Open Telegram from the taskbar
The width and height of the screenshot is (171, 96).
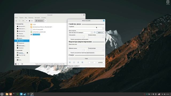pos(21,94)
